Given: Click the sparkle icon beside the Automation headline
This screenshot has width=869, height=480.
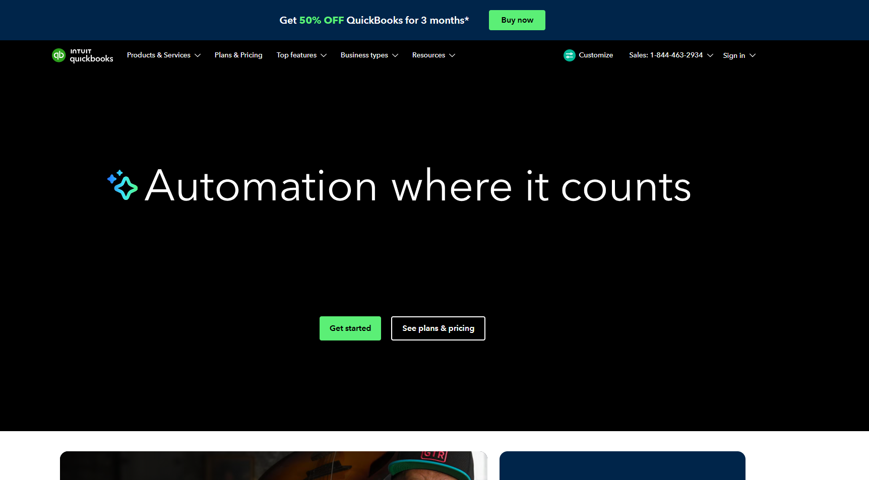Looking at the screenshot, I should (x=122, y=185).
